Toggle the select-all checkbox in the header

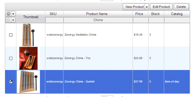[x=8, y=20]
